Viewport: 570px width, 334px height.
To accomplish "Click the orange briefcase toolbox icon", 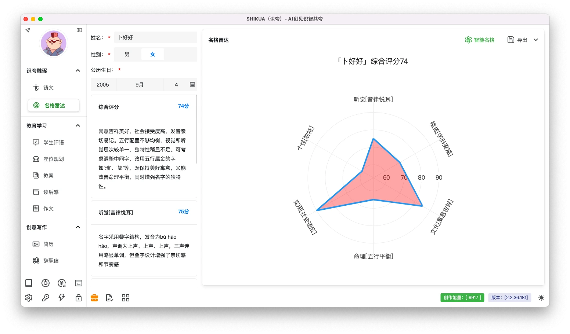I will click(94, 298).
